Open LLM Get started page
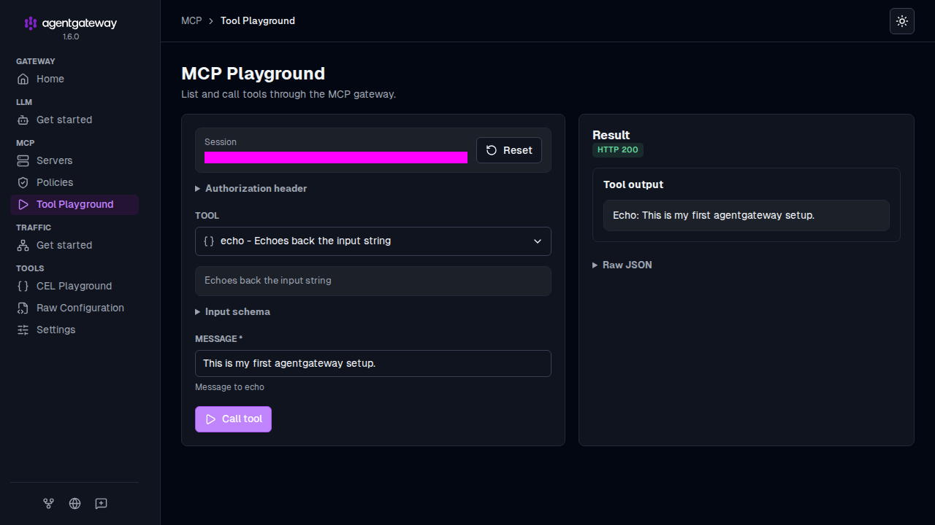Image resolution: width=935 pixels, height=525 pixels. [x=75, y=120]
